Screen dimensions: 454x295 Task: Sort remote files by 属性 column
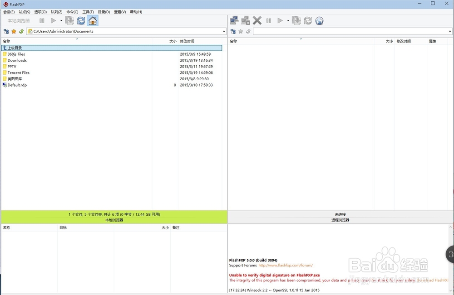pos(437,41)
